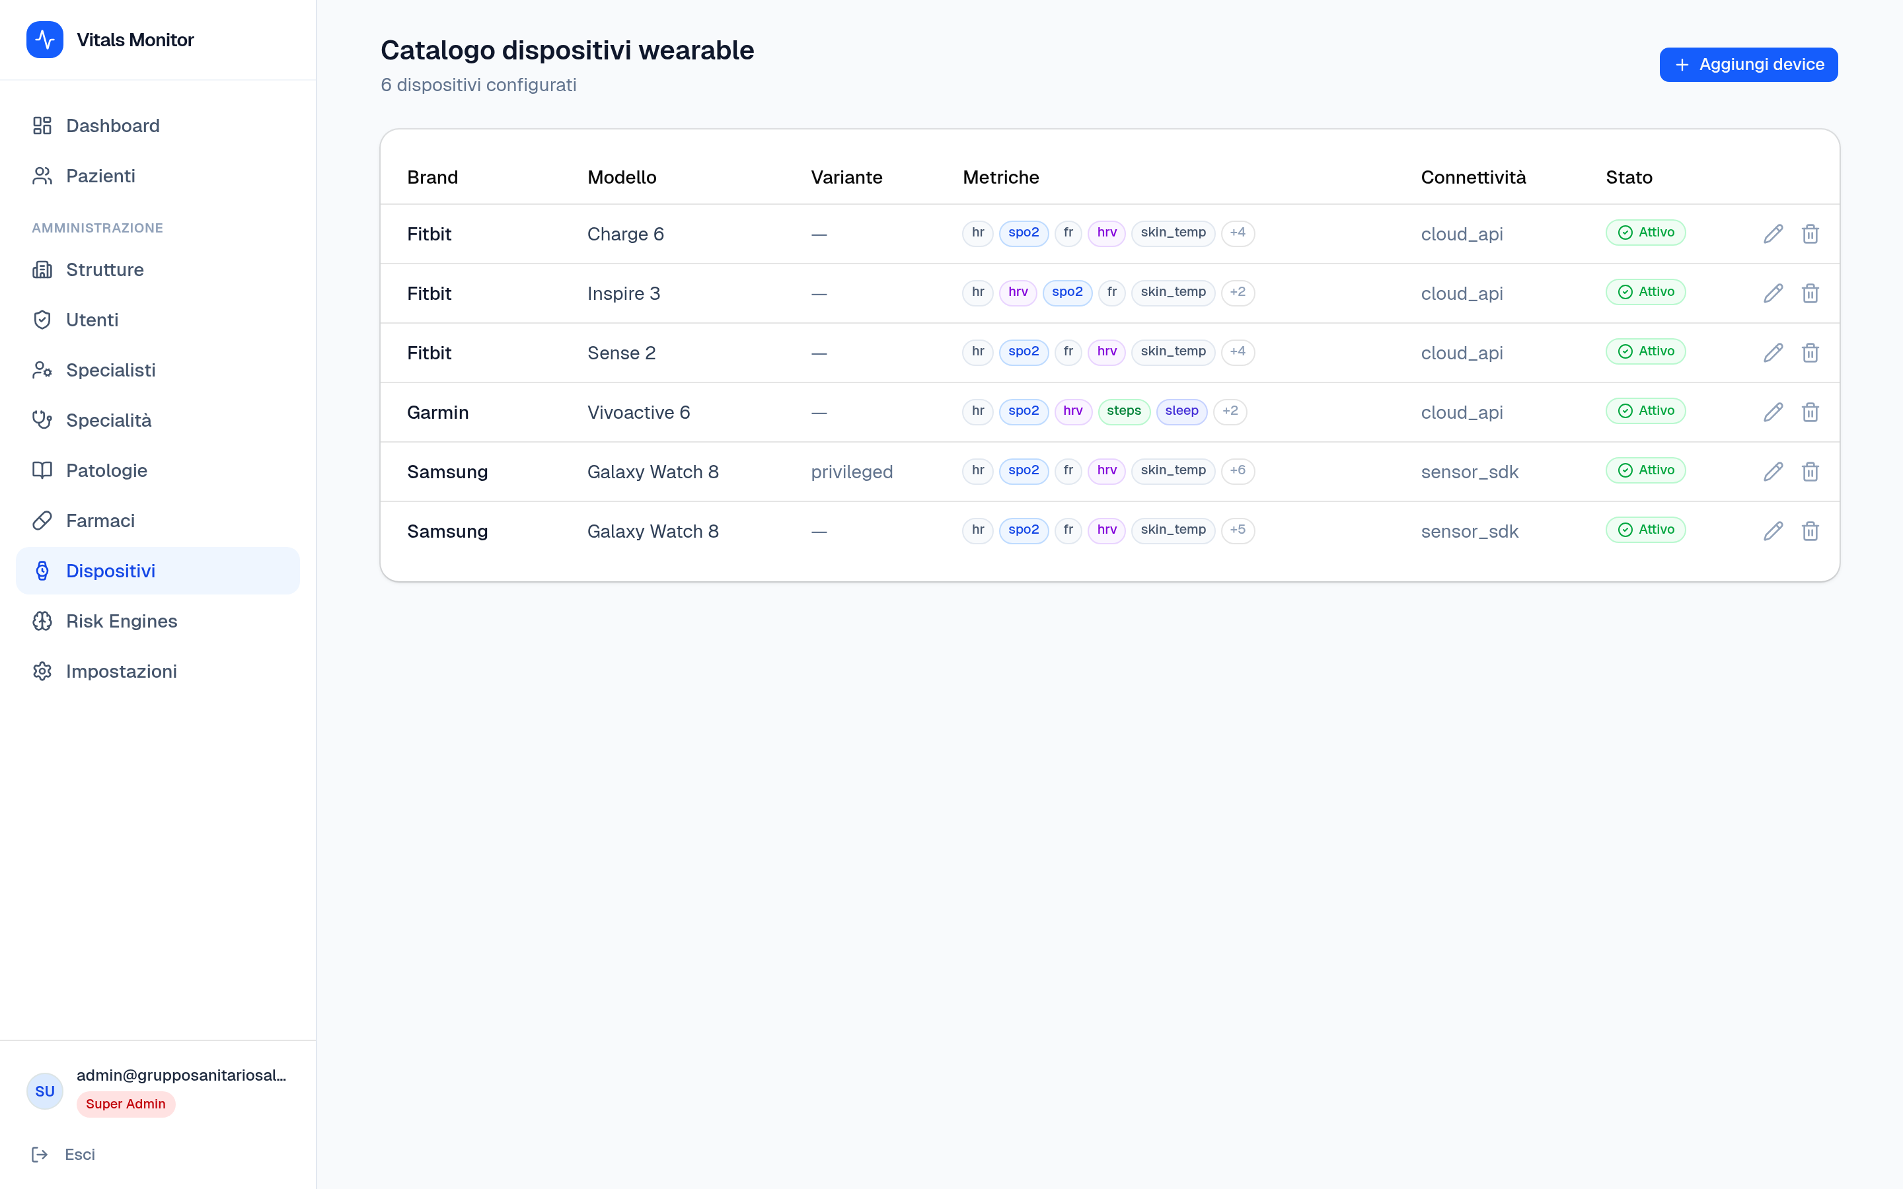Click the Modello column header
Screen dimensions: 1903x1189
[621, 178]
